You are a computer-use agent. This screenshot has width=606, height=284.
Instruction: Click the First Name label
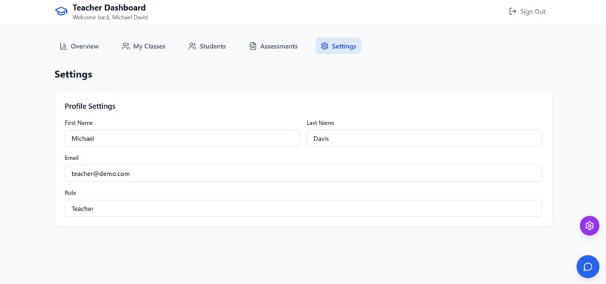[79, 123]
